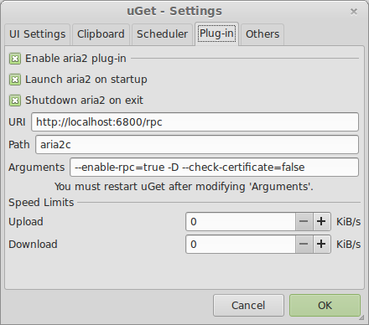Click the Download speed value field
This screenshot has width=369, height=325.
tap(241, 245)
